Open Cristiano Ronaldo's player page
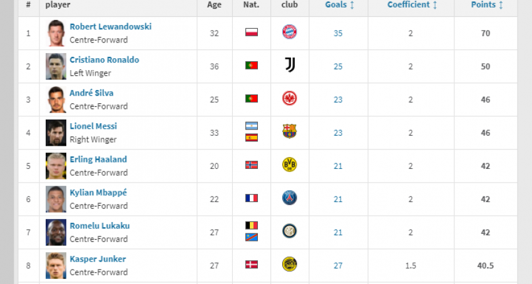The image size is (532, 284). (x=105, y=60)
